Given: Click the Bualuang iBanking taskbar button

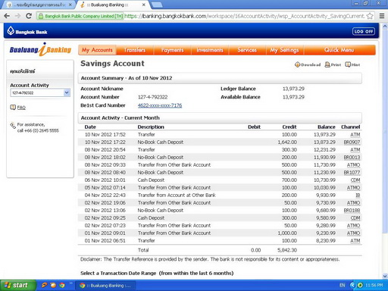Looking at the screenshot, I should click(105, 286).
